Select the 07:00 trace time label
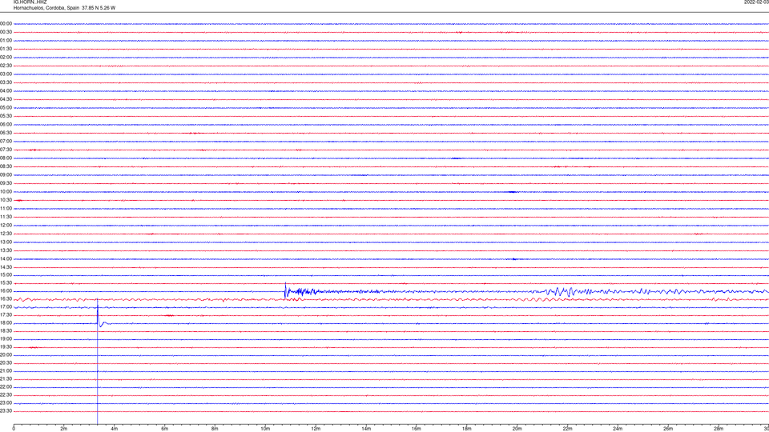 tap(6, 141)
